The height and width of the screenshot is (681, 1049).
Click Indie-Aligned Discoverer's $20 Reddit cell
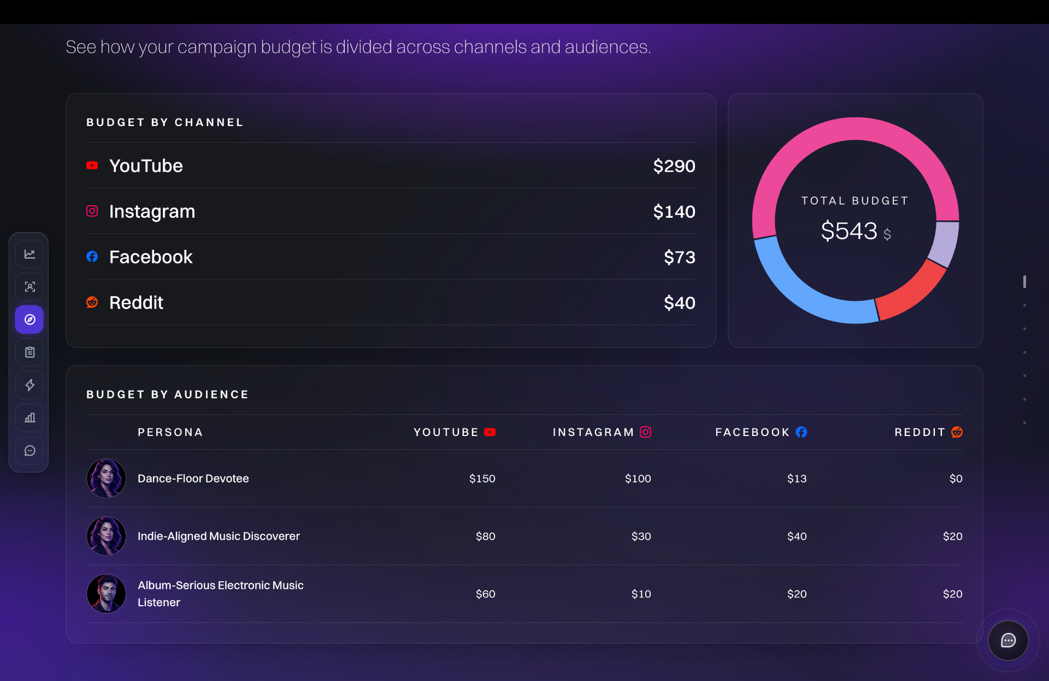[x=953, y=536]
